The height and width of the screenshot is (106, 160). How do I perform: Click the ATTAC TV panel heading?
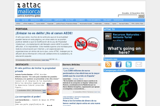(109, 29)
